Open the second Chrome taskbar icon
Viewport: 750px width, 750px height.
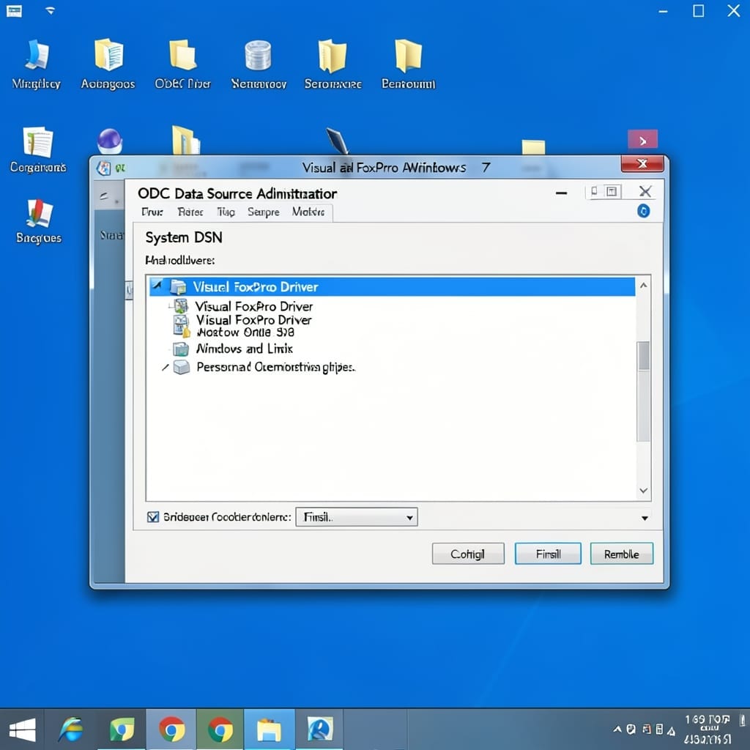coord(220,730)
